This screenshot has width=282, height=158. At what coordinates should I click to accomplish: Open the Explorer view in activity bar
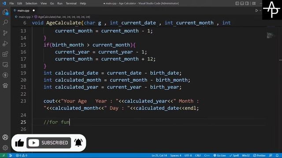[5, 12]
